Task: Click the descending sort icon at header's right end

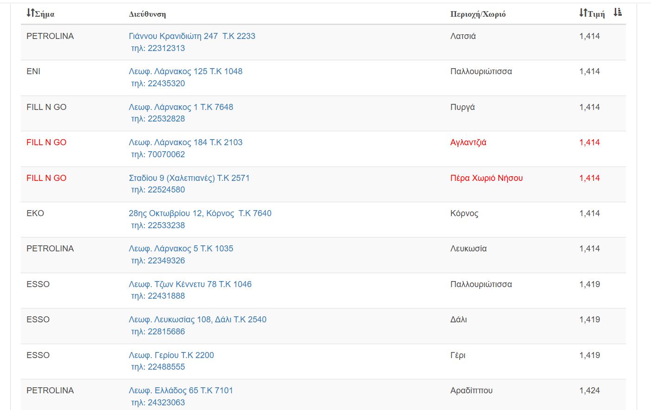Action: [618, 13]
